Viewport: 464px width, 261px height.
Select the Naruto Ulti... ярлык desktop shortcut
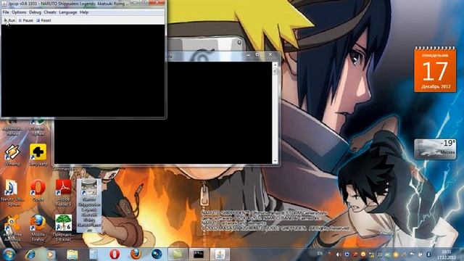tap(12, 193)
